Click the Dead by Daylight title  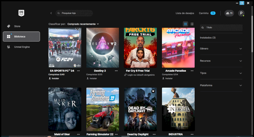pyautogui.click(x=138, y=134)
